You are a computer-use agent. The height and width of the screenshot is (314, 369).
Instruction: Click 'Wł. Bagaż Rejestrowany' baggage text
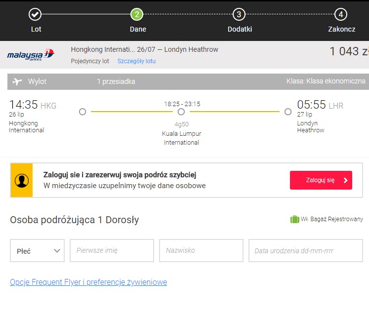pyautogui.click(x=332, y=219)
